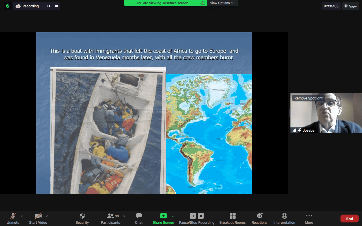The width and height of the screenshot is (362, 226).
Task: Open the More options menu
Action: [x=309, y=218]
